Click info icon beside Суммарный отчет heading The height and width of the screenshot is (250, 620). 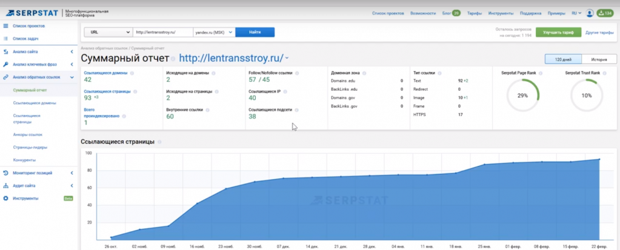click(173, 59)
